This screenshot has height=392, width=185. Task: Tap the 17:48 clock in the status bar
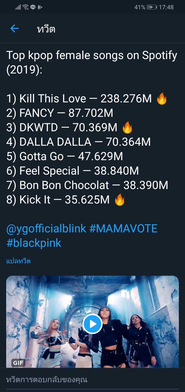[x=166, y=7]
